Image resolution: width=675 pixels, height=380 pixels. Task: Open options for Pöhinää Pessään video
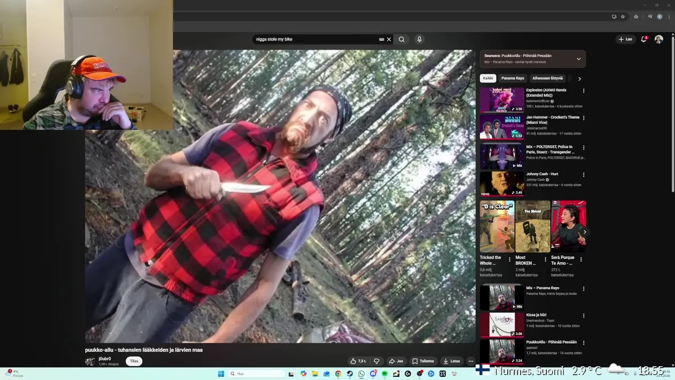[583, 343]
